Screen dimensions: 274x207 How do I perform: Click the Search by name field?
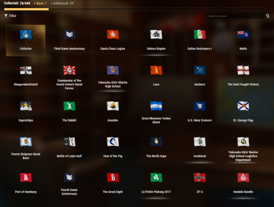click(236, 16)
